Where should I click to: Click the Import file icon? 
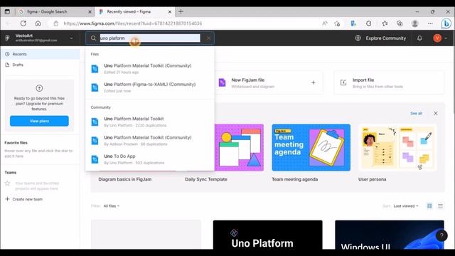click(x=343, y=82)
